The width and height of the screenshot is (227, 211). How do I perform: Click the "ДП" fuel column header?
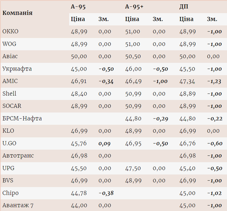[x=184, y=7]
